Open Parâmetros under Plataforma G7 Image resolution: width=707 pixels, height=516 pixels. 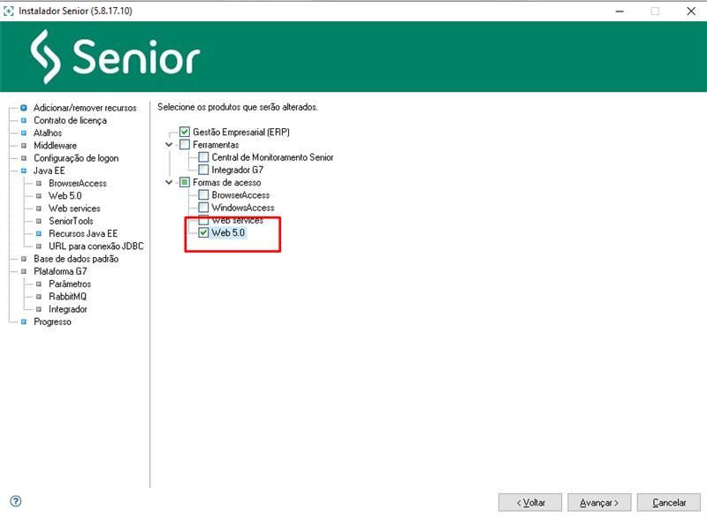pyautogui.click(x=70, y=284)
